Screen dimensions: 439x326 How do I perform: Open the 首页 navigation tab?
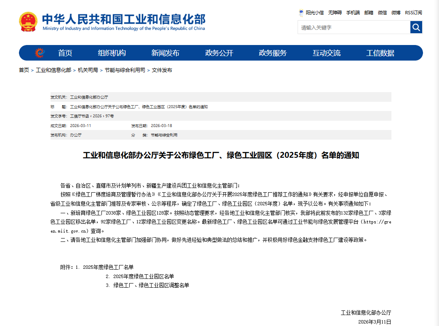65,53
